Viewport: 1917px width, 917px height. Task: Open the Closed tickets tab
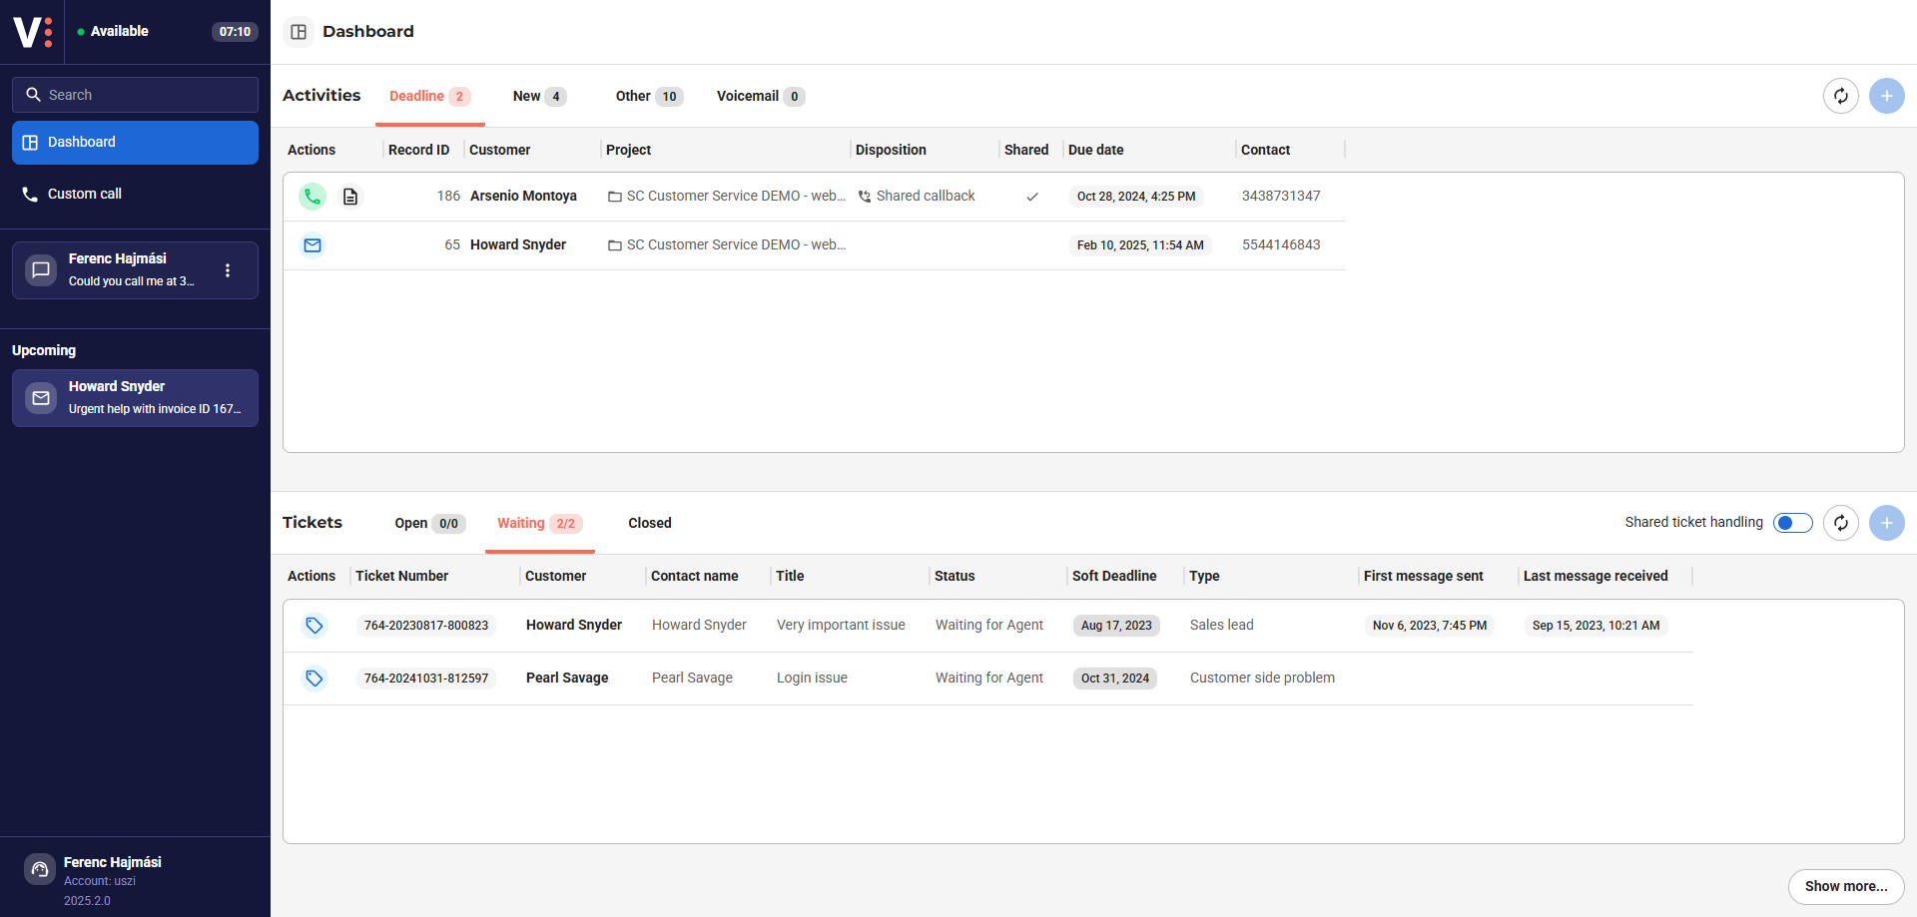click(649, 523)
